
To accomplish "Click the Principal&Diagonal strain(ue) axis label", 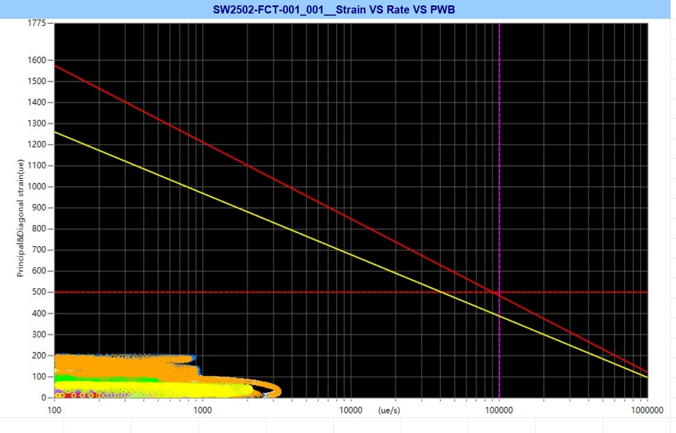I will coord(21,217).
